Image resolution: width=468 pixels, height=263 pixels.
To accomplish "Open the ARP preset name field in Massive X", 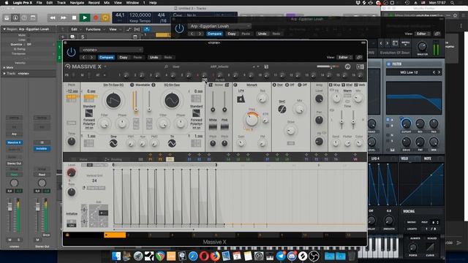I will tap(219, 66).
